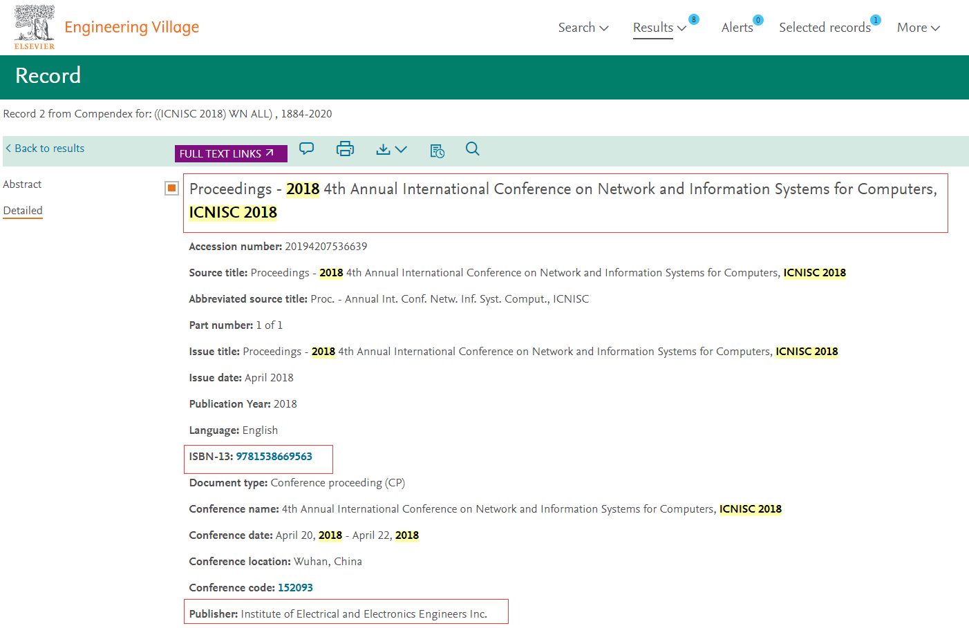Expand the More chevron arrow
The image size is (969, 628).
[x=936, y=28]
